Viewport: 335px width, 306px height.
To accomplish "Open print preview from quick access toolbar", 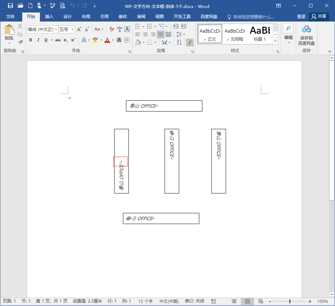I will pos(62,6).
